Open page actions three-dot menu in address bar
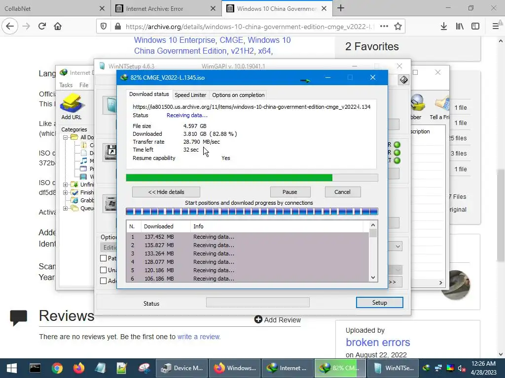The image size is (505, 378). [x=384, y=27]
